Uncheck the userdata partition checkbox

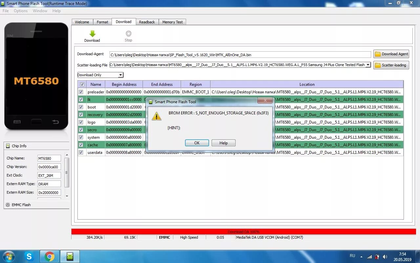[x=81, y=153]
